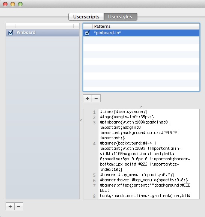Uncheck the *pinboard.in* pattern checkbox
Viewport: 205px width, 217px height.
pyautogui.click(x=87, y=33)
